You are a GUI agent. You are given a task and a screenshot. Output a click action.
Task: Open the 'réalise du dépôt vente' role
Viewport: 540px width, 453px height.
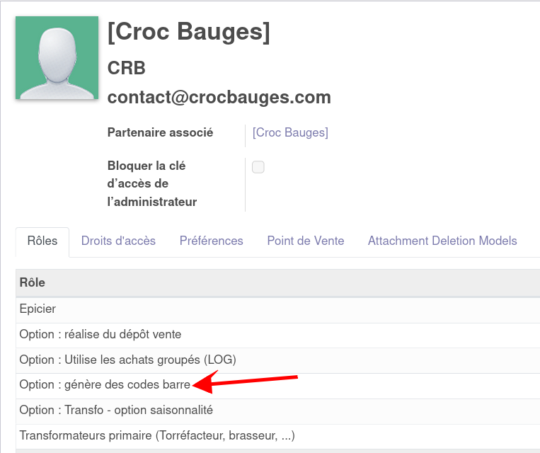[x=100, y=334]
